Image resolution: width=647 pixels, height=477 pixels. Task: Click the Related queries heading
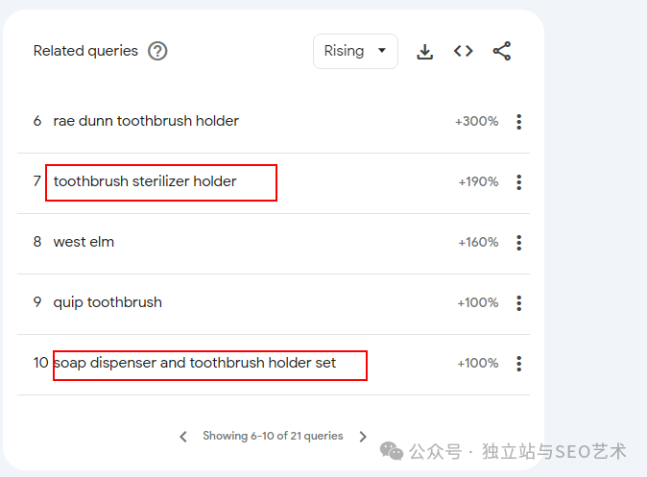point(85,51)
